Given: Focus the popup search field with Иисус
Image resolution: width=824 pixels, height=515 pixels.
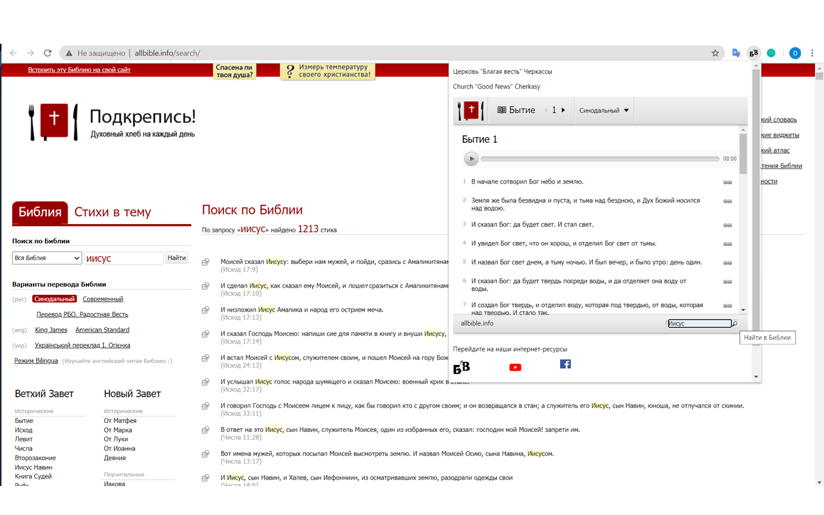Looking at the screenshot, I should [x=699, y=324].
